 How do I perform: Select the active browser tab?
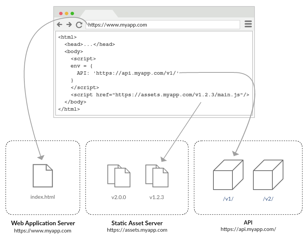tap(99, 14)
